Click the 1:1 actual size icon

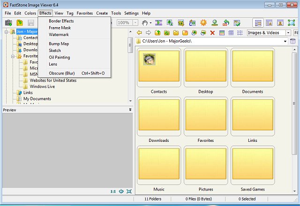click(113, 191)
